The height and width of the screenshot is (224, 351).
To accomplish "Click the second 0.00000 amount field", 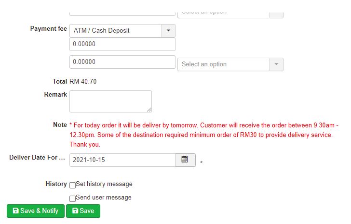I will click(122, 62).
